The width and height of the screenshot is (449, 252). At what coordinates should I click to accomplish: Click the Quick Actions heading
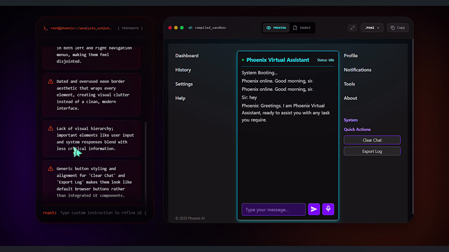point(357,129)
